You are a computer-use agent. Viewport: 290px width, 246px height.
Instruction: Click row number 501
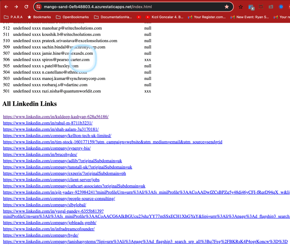[x=6, y=91]
